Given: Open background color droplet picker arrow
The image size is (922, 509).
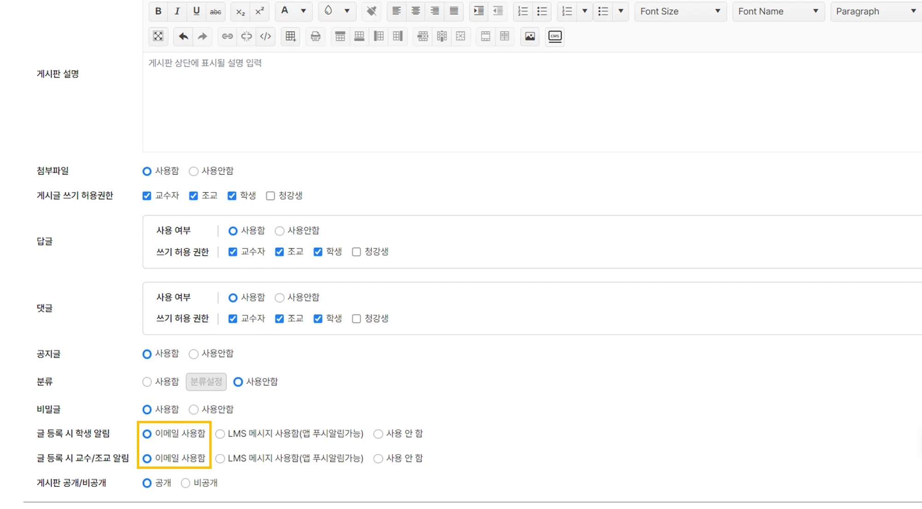Looking at the screenshot, I should [x=347, y=11].
